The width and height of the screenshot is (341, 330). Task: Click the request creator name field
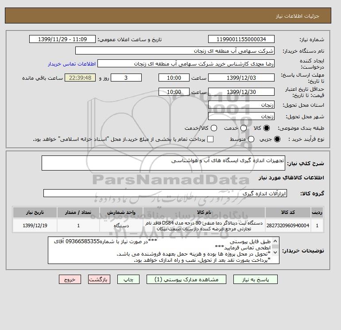click(186, 63)
